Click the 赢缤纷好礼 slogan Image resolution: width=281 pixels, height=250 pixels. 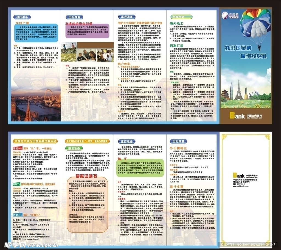tap(254, 56)
